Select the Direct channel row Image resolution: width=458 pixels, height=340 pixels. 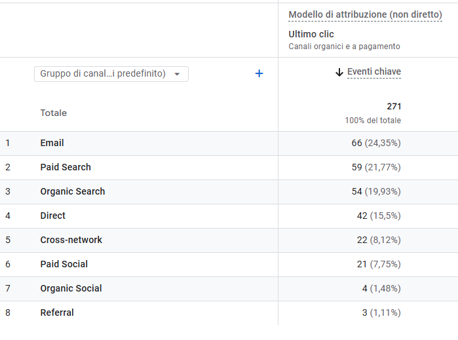tap(52, 216)
